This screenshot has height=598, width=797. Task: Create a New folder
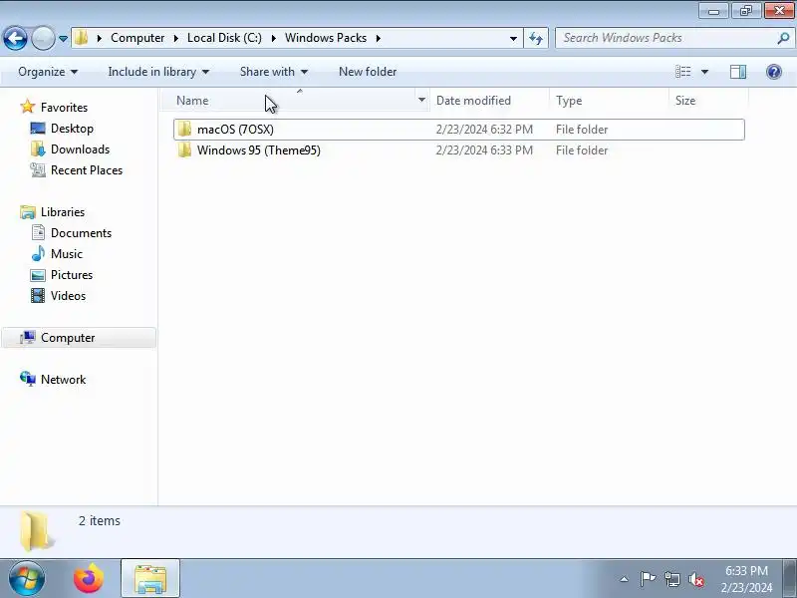click(368, 72)
